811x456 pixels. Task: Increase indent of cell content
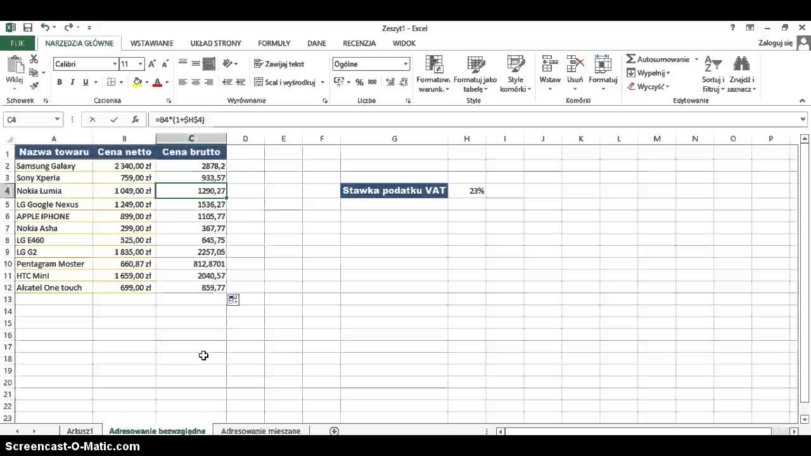[x=241, y=82]
